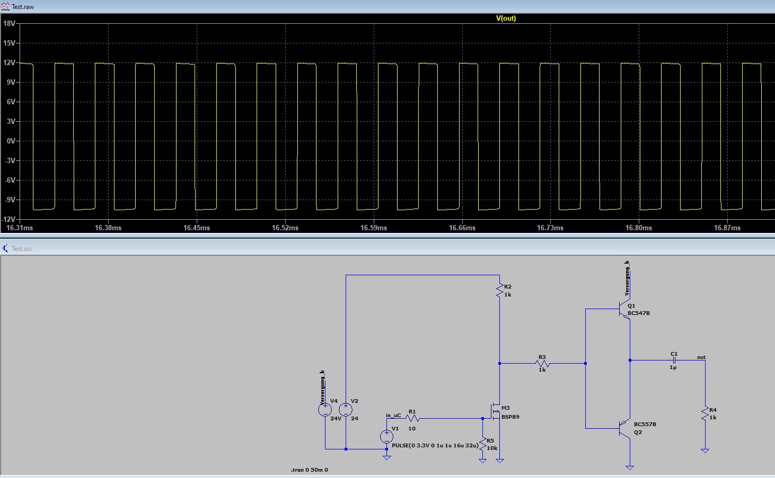Click the 24 value of V2
This screenshot has width=775, height=478.
[355, 419]
